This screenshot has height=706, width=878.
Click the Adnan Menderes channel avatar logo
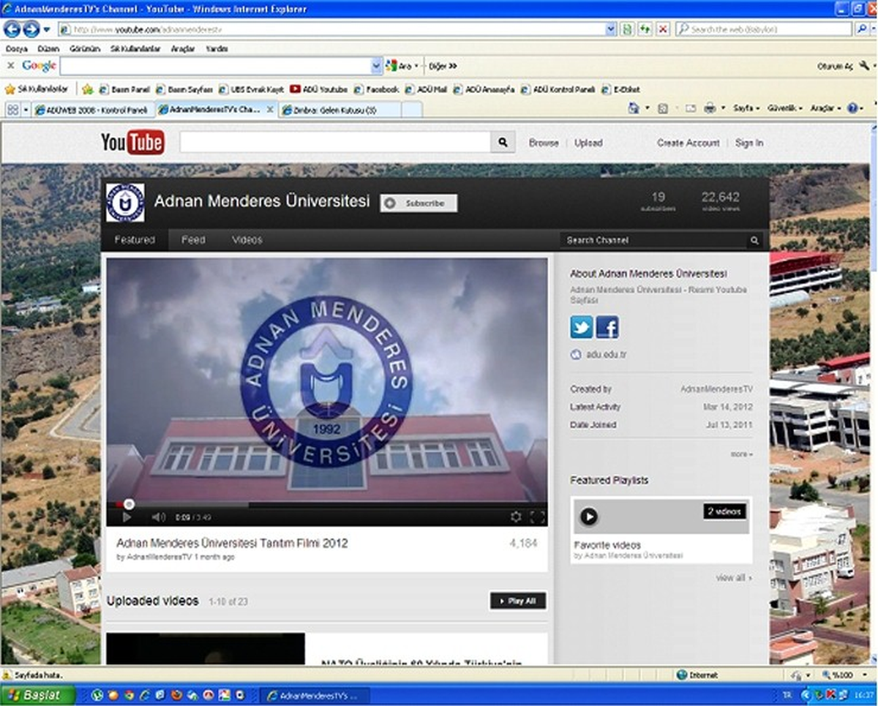(125, 203)
